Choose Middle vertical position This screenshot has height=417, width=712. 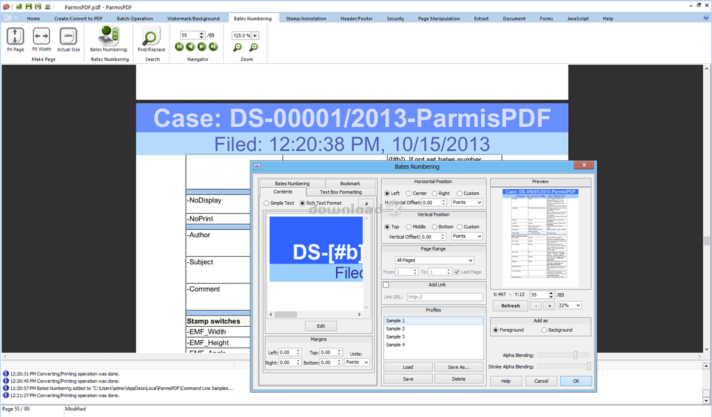pos(409,227)
